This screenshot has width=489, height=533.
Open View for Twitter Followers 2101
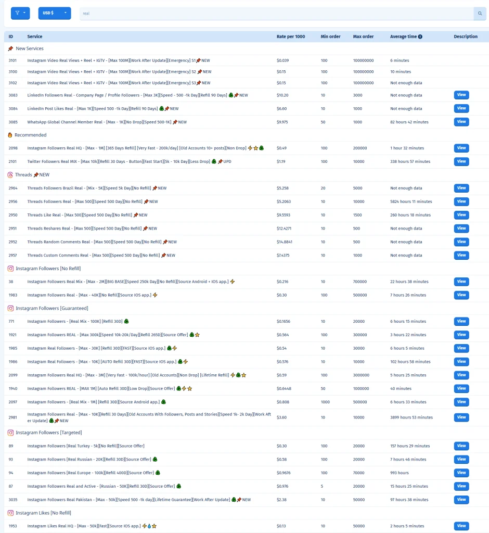coord(461,161)
